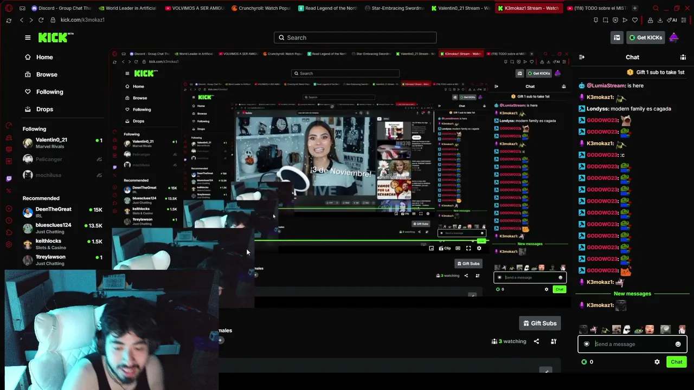The image size is (694, 390).
Task: Click the Gift Subs button
Action: 539,323
